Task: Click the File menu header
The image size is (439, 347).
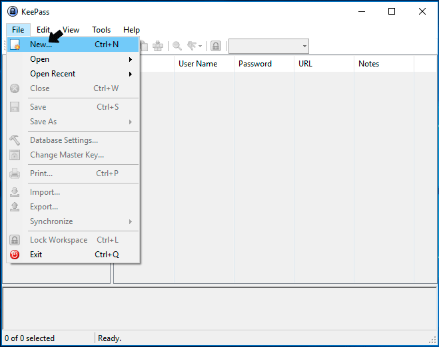Action: tap(18, 30)
